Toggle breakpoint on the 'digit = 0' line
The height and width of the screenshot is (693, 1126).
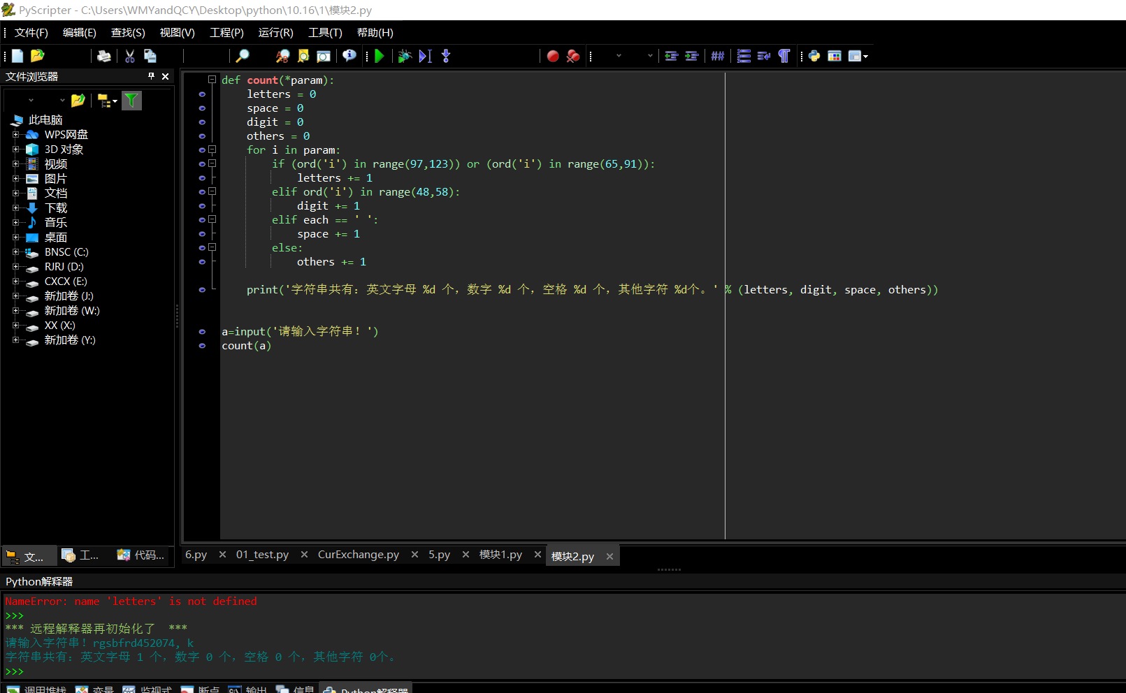(x=202, y=122)
